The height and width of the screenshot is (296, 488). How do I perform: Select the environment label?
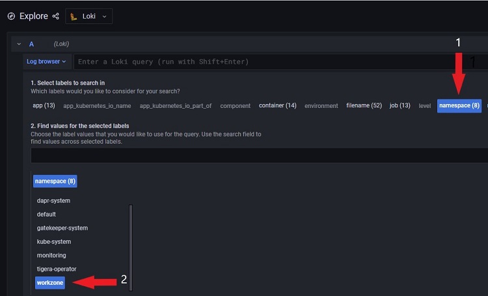click(321, 105)
